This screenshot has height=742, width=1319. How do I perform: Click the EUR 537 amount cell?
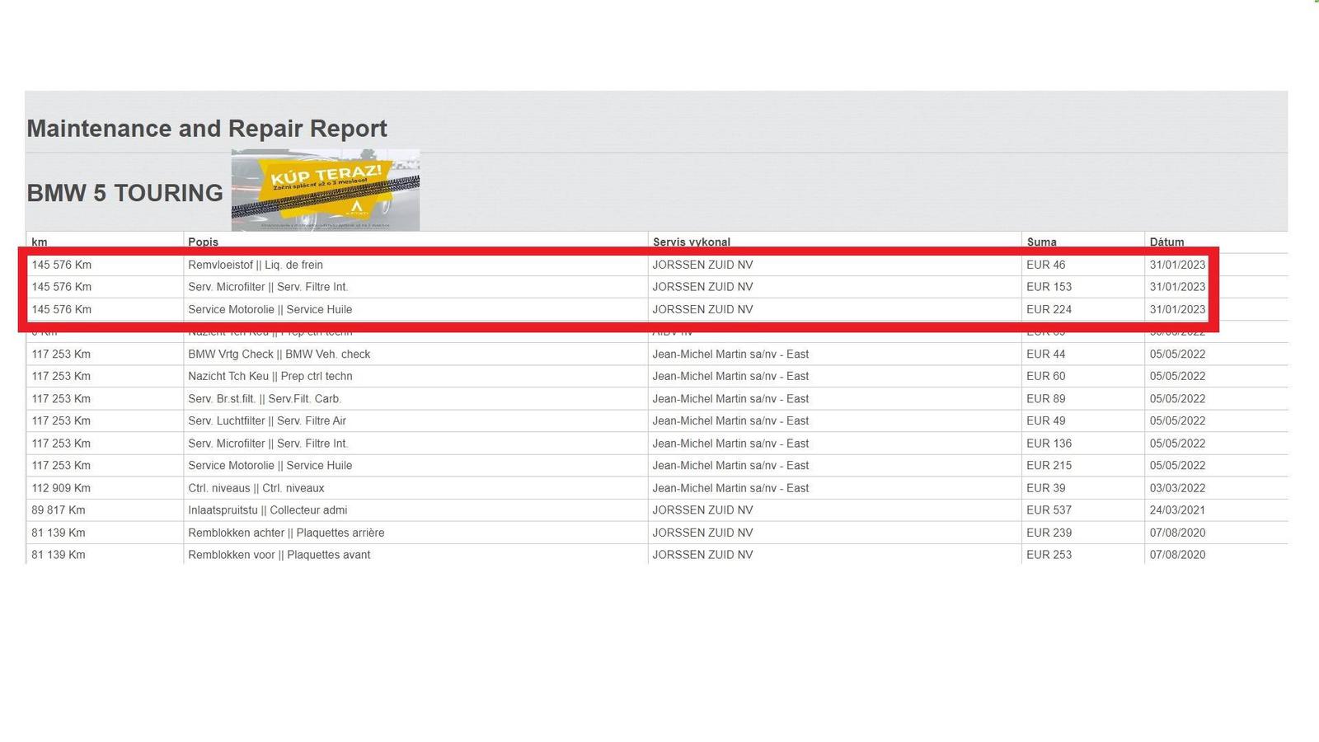coord(1049,510)
